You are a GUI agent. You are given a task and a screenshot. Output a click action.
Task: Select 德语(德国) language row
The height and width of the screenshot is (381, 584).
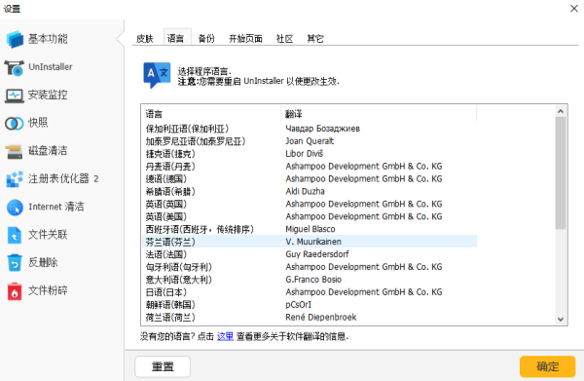pyautogui.click(x=310, y=179)
